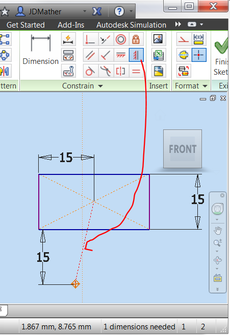Viewport: 230px width, 335px height.
Task: Toggle the active Center Point format
Action: [199, 55]
